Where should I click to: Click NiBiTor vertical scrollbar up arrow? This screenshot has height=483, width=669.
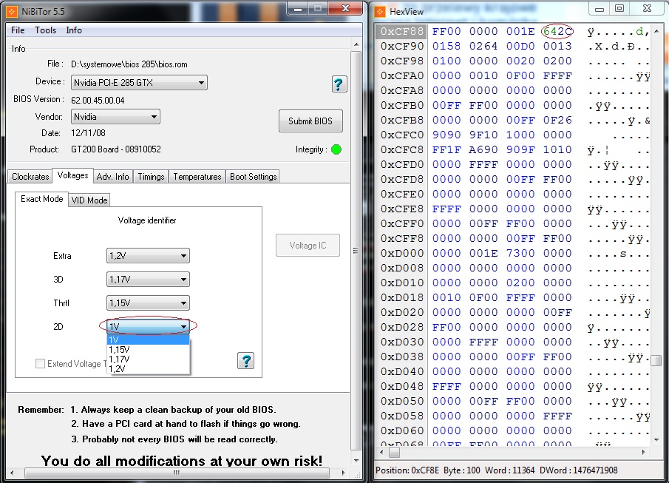[x=356, y=45]
